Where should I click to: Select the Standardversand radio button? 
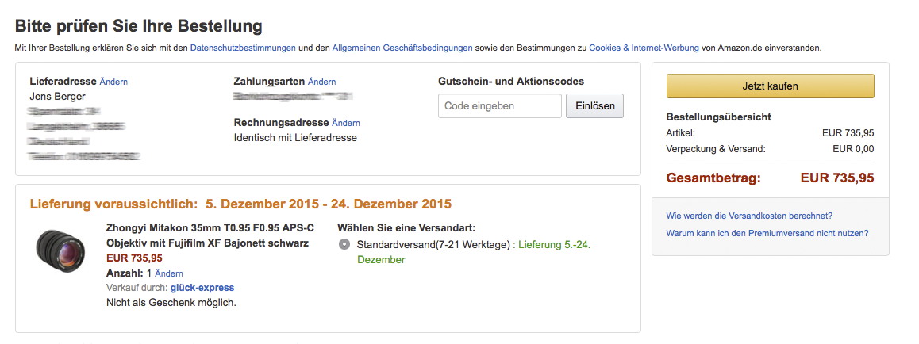344,245
